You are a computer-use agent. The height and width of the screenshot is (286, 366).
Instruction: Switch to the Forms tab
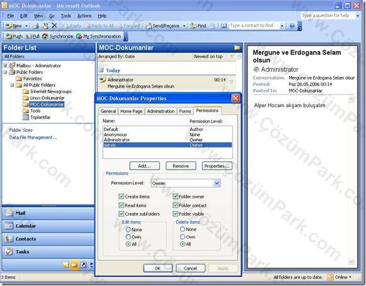185,112
